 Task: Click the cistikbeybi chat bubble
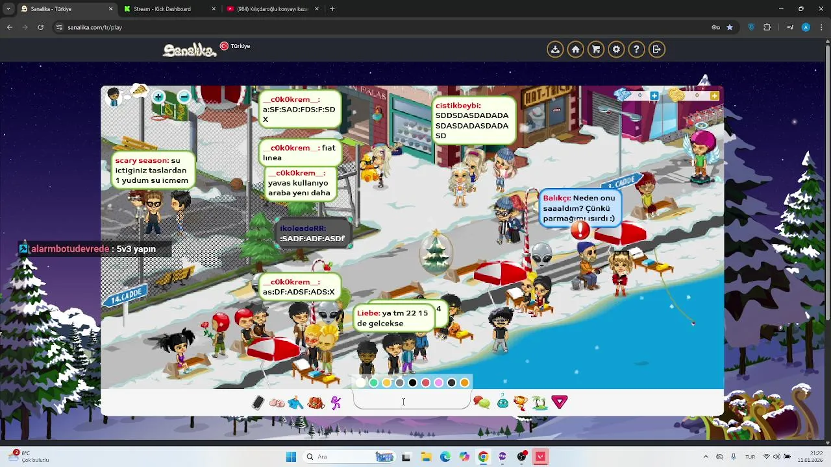coord(473,121)
